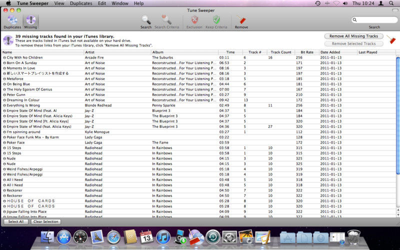Open the View menu
The height and width of the screenshot is (250, 400).
pyautogui.click(x=59, y=3)
